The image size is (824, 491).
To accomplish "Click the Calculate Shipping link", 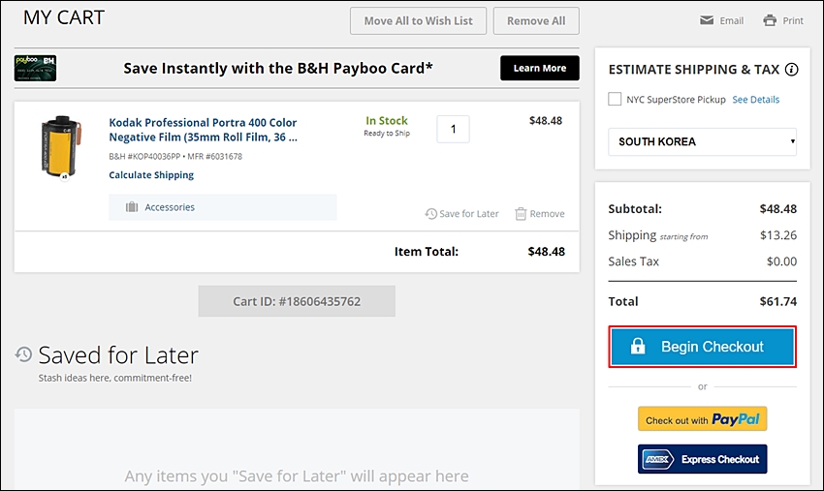I will tap(151, 175).
